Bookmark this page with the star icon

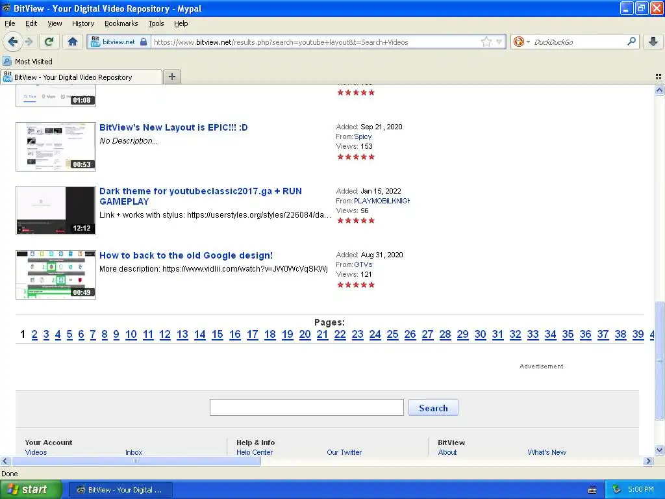coord(486,42)
